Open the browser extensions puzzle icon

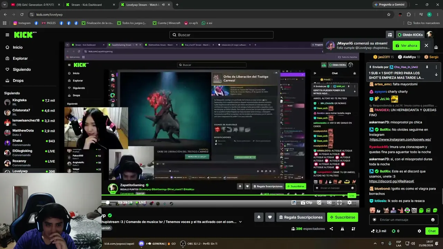click(409, 15)
